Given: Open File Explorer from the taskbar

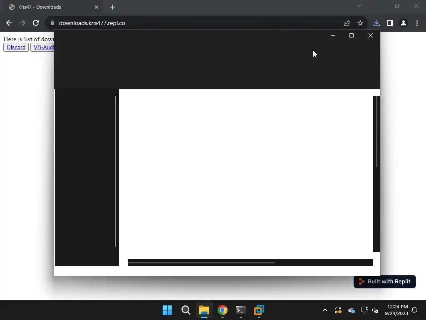Looking at the screenshot, I should (204, 310).
